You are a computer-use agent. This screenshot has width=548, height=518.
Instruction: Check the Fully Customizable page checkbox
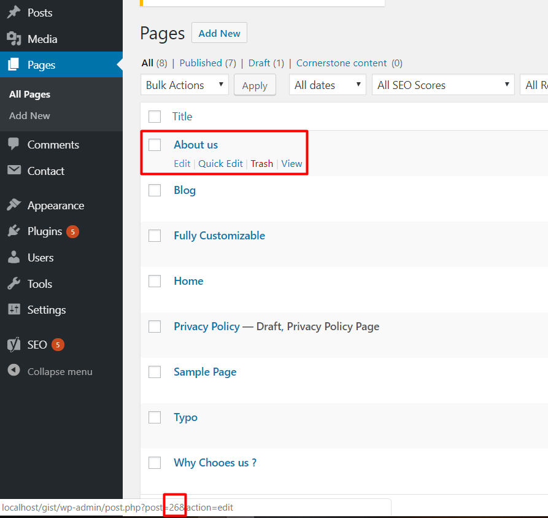pos(155,236)
